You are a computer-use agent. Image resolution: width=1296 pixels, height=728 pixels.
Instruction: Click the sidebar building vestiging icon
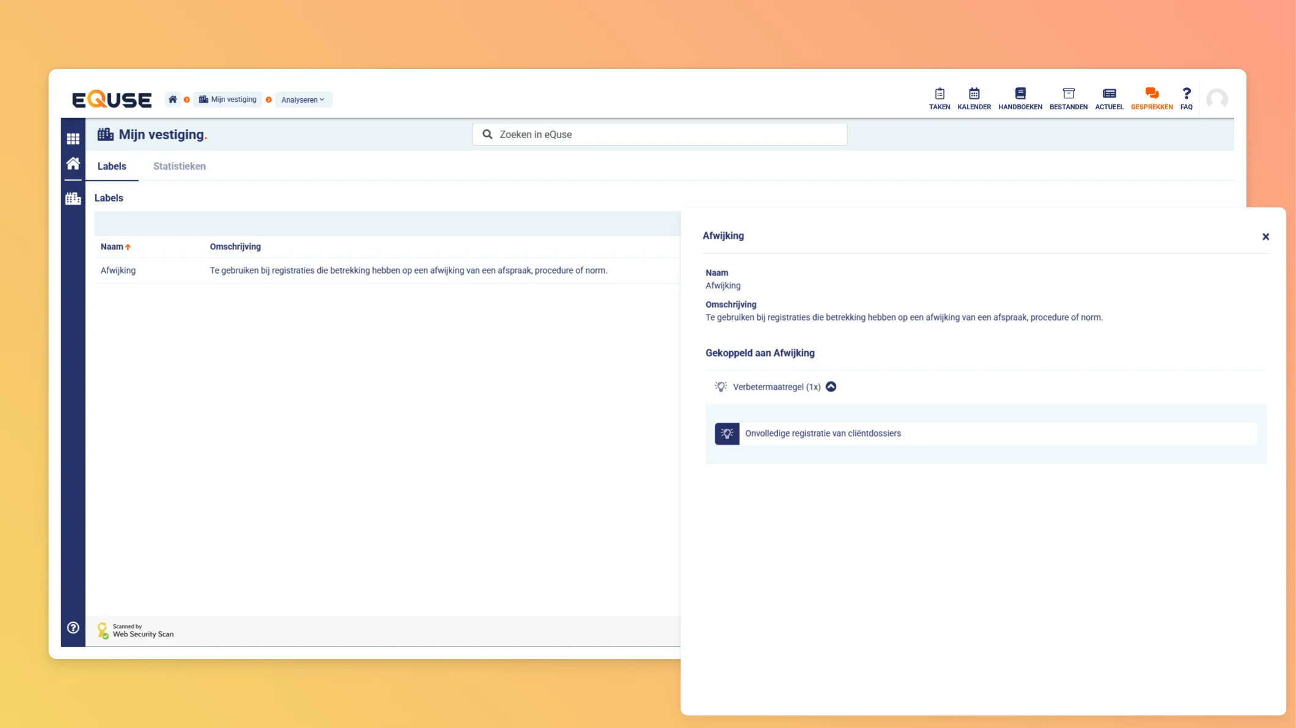(73, 198)
